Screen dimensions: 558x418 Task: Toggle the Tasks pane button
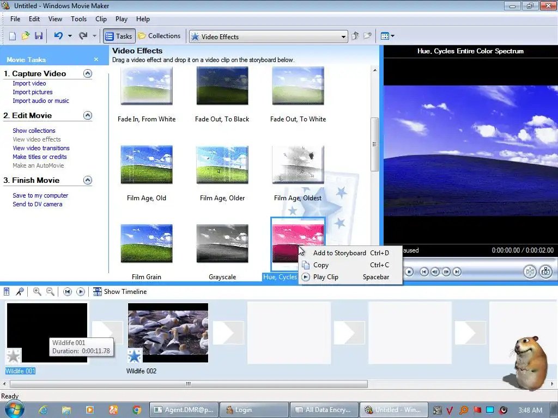119,36
